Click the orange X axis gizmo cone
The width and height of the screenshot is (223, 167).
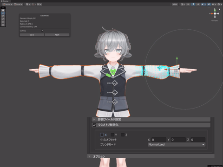pyautogui.click(x=212, y=13)
